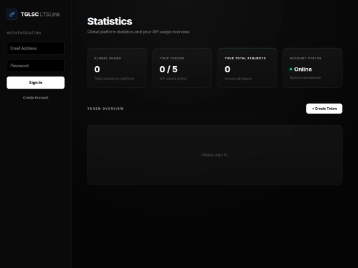Click the green Online status dot
Viewport: 358px width, 268px height.
pos(291,69)
